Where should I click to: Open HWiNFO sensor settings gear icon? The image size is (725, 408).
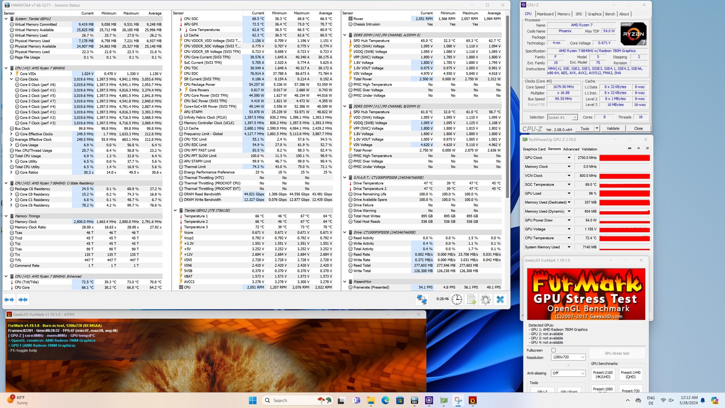click(486, 300)
